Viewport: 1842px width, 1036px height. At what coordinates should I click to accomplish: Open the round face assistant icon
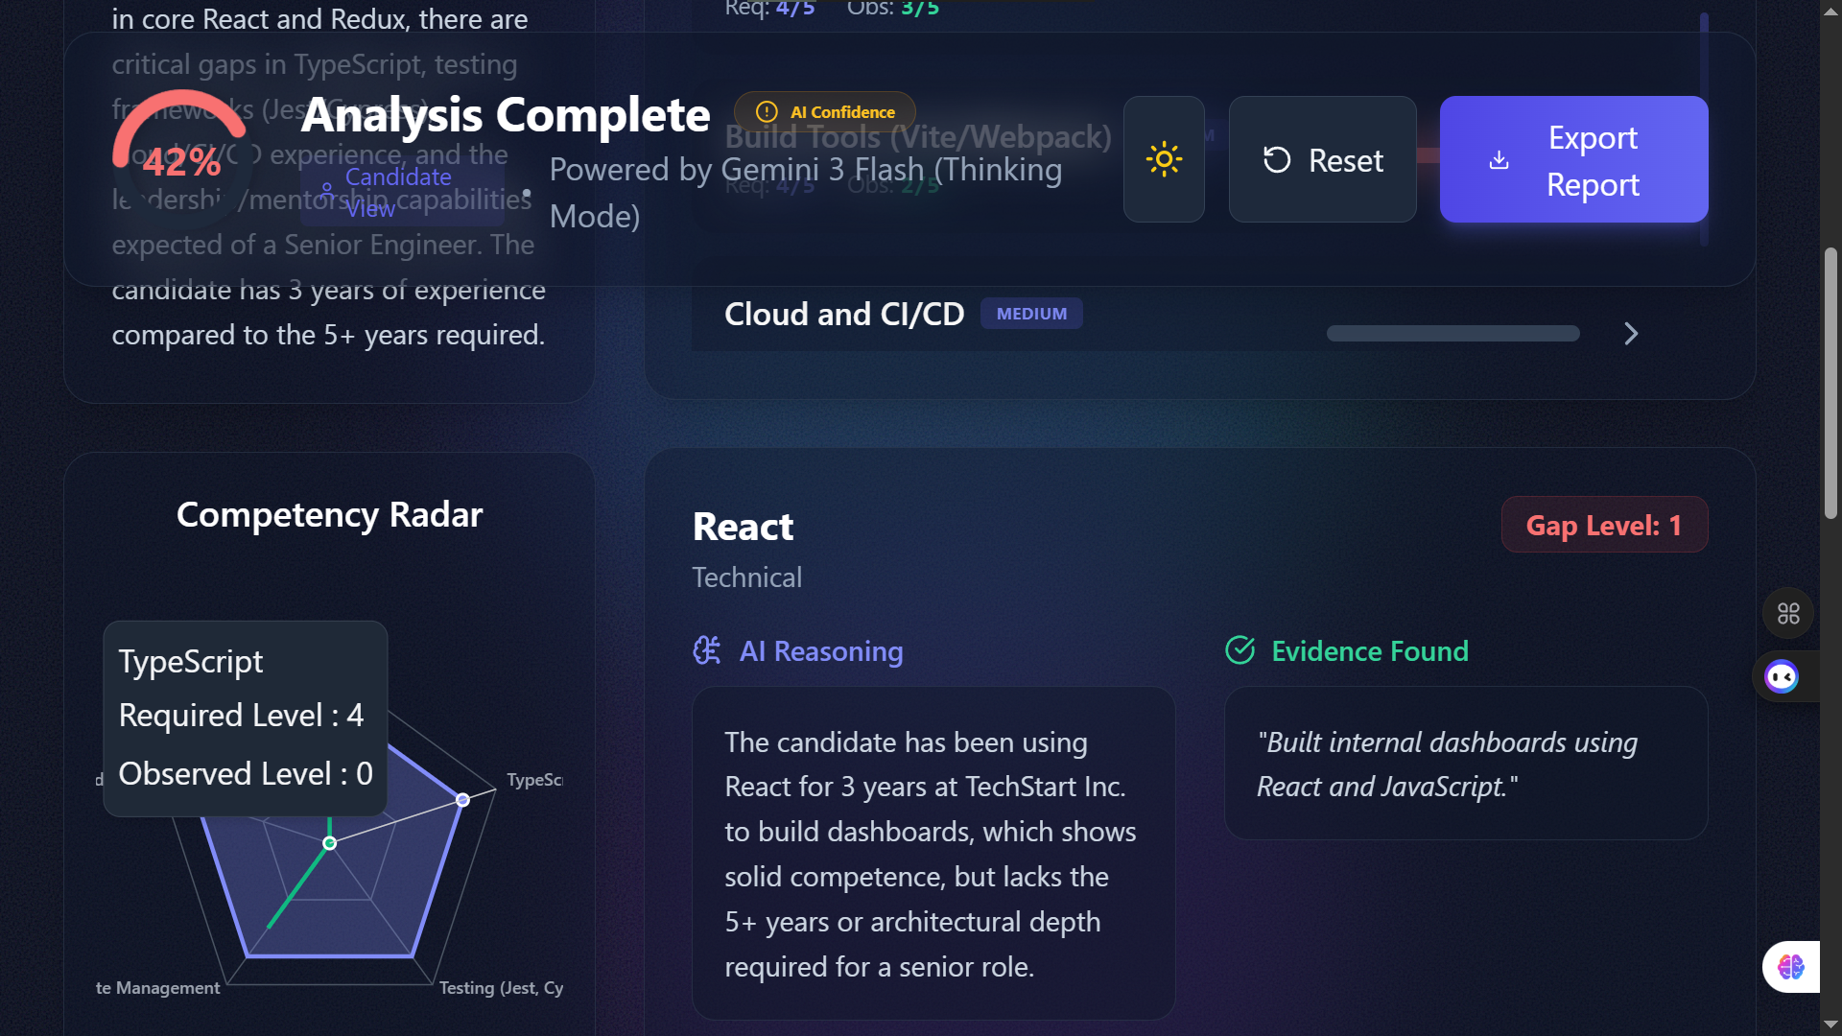coord(1782,677)
